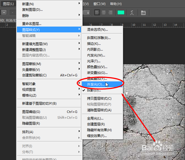Screen dimensions: 185x160
Task: Choose 内发光(W)... style
Action: click(102, 55)
